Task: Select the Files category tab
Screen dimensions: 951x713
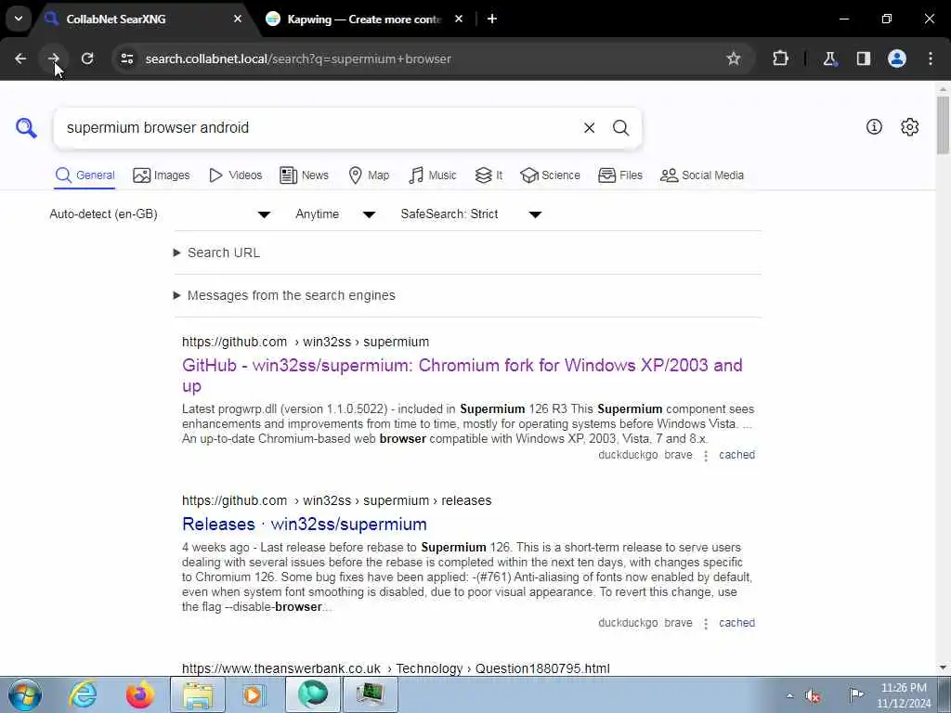Action: click(619, 175)
